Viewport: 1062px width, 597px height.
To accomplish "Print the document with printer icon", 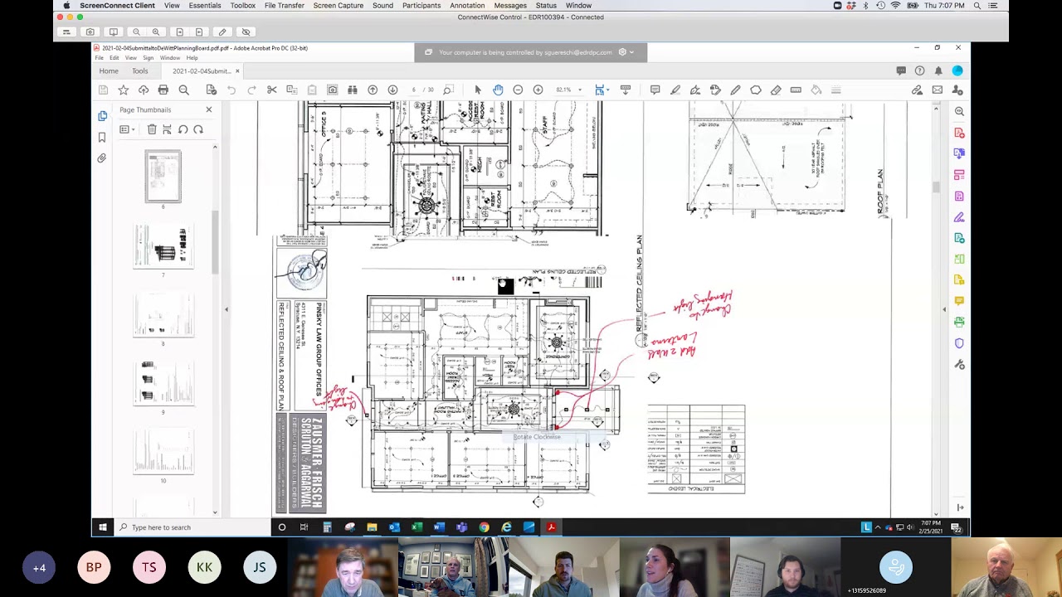I will coord(163,90).
